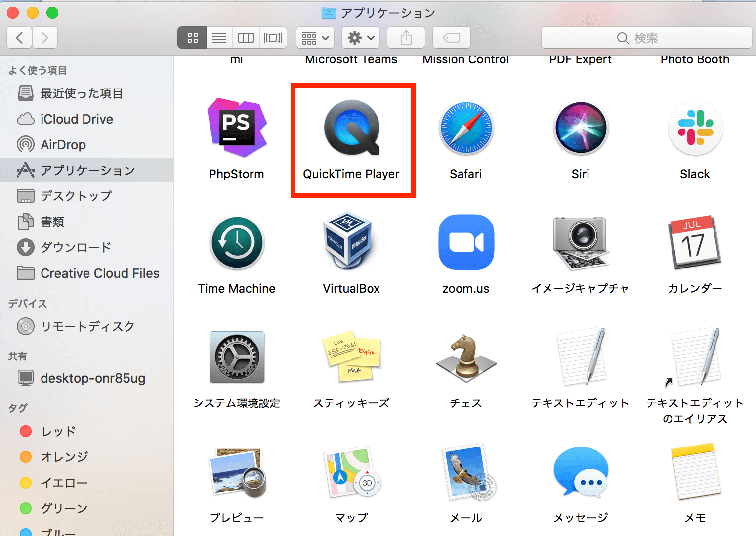Viewport: 756px width, 536px height.
Task: Open the メモ notepad icon
Action: point(695,471)
